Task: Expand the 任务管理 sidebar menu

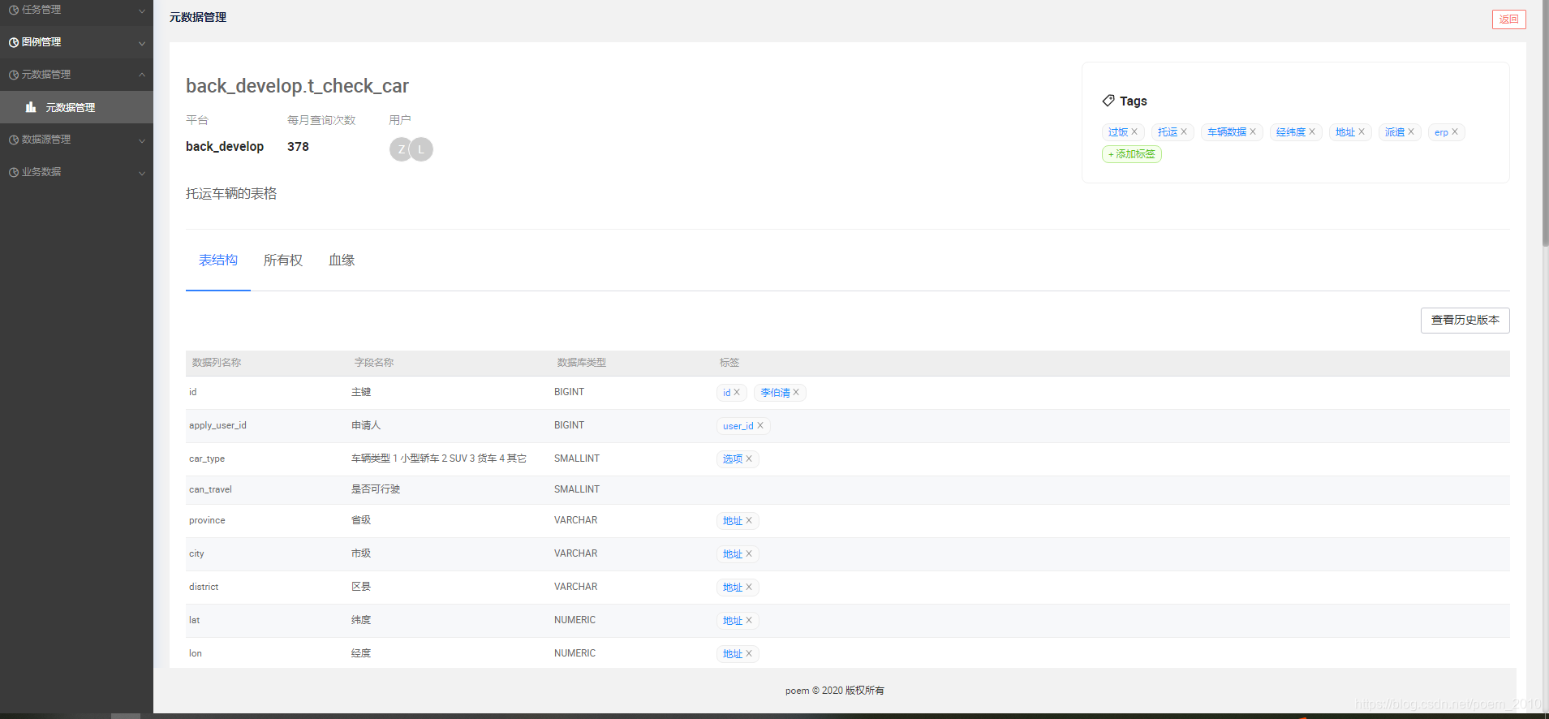Action: [76, 11]
